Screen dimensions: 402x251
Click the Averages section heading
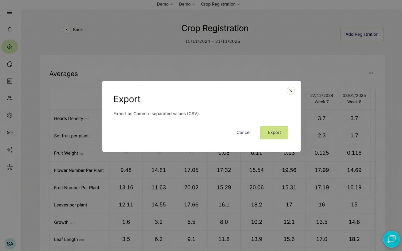pyautogui.click(x=64, y=74)
